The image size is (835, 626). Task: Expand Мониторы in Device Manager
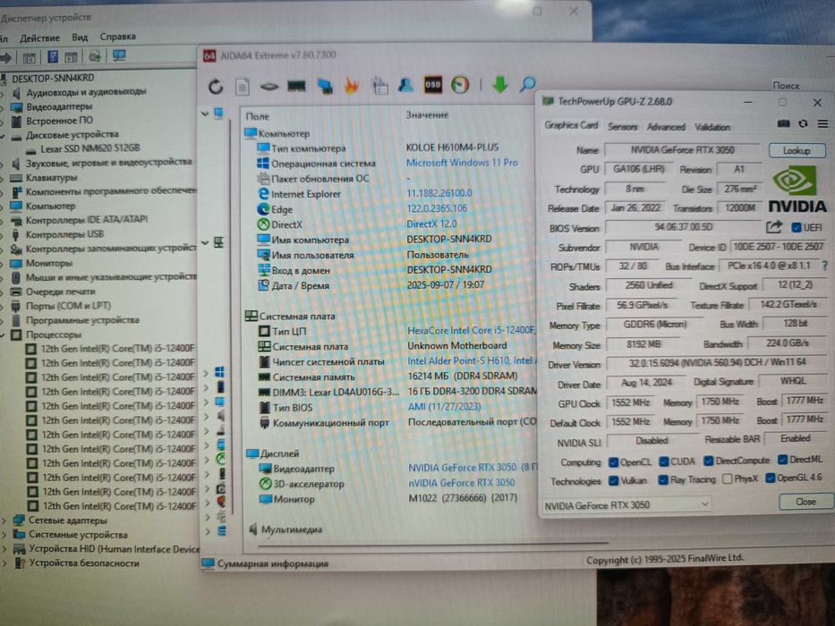click(x=3, y=264)
